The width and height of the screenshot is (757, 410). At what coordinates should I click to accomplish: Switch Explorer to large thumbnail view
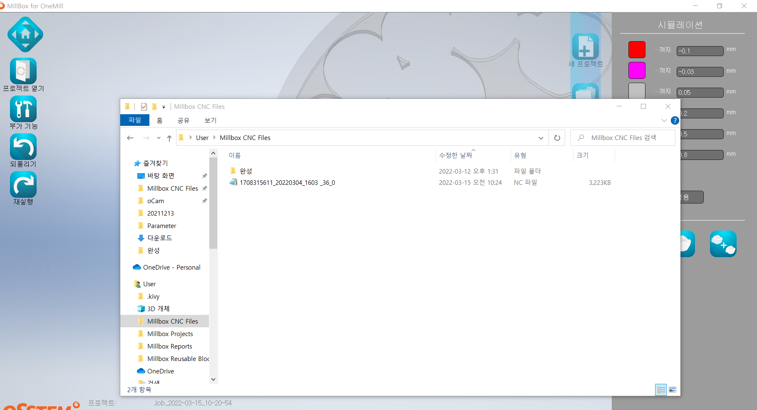pos(672,390)
